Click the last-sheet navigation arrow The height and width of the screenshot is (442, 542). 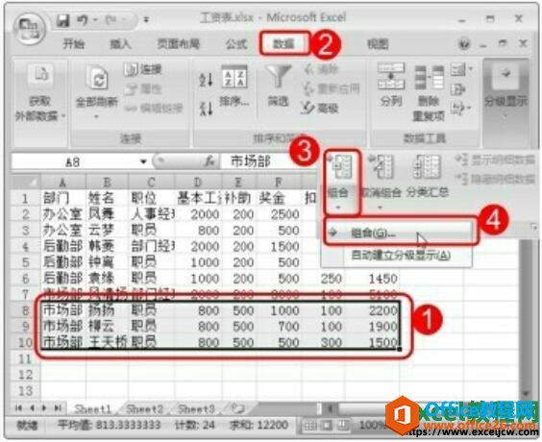pos(58,408)
